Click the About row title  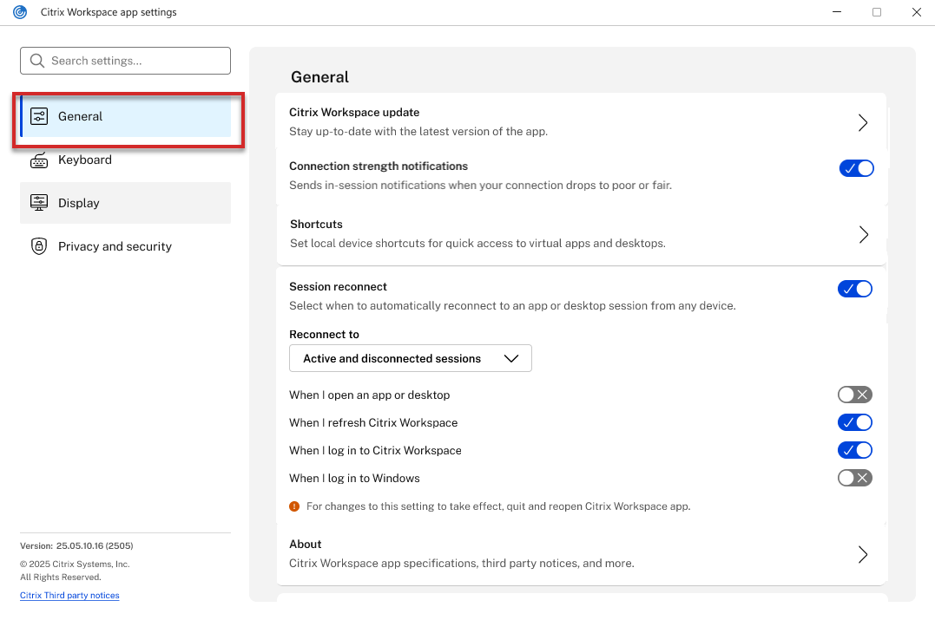pyautogui.click(x=306, y=544)
